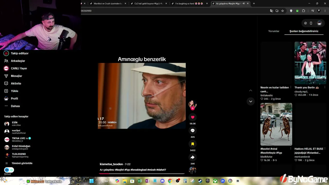Open the Takip ediliyor feed

(16, 53)
